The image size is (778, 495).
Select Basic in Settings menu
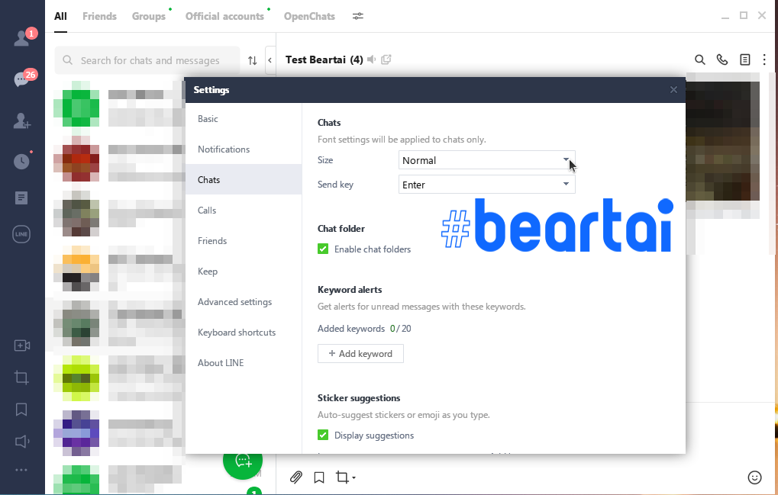click(x=243, y=119)
